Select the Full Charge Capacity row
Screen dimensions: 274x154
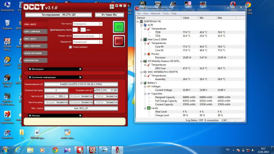point(191,101)
